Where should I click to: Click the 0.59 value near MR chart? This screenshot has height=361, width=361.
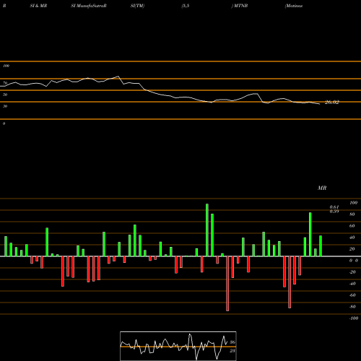pyautogui.click(x=334, y=212)
